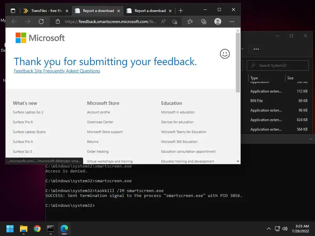315x236 pixels.
Task: Launch Google Chrome from taskbar
Action: [37, 229]
